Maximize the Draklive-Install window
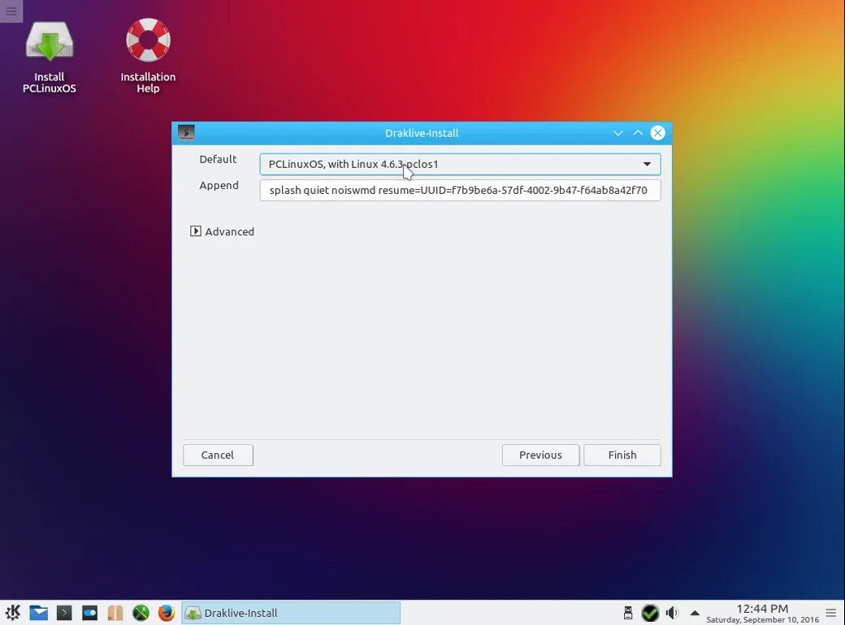 tap(638, 133)
